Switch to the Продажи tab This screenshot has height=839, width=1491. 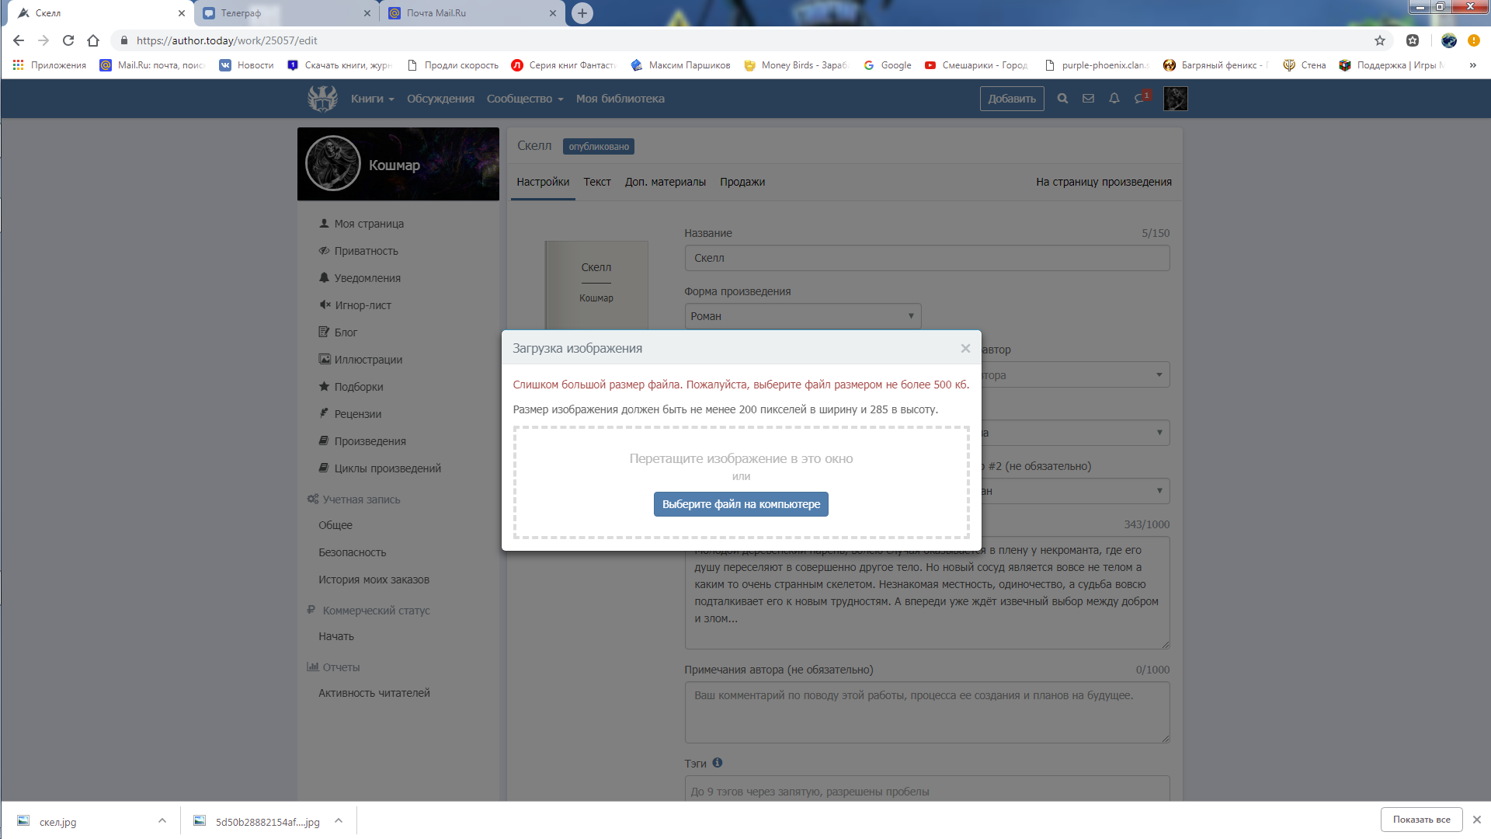[742, 182]
